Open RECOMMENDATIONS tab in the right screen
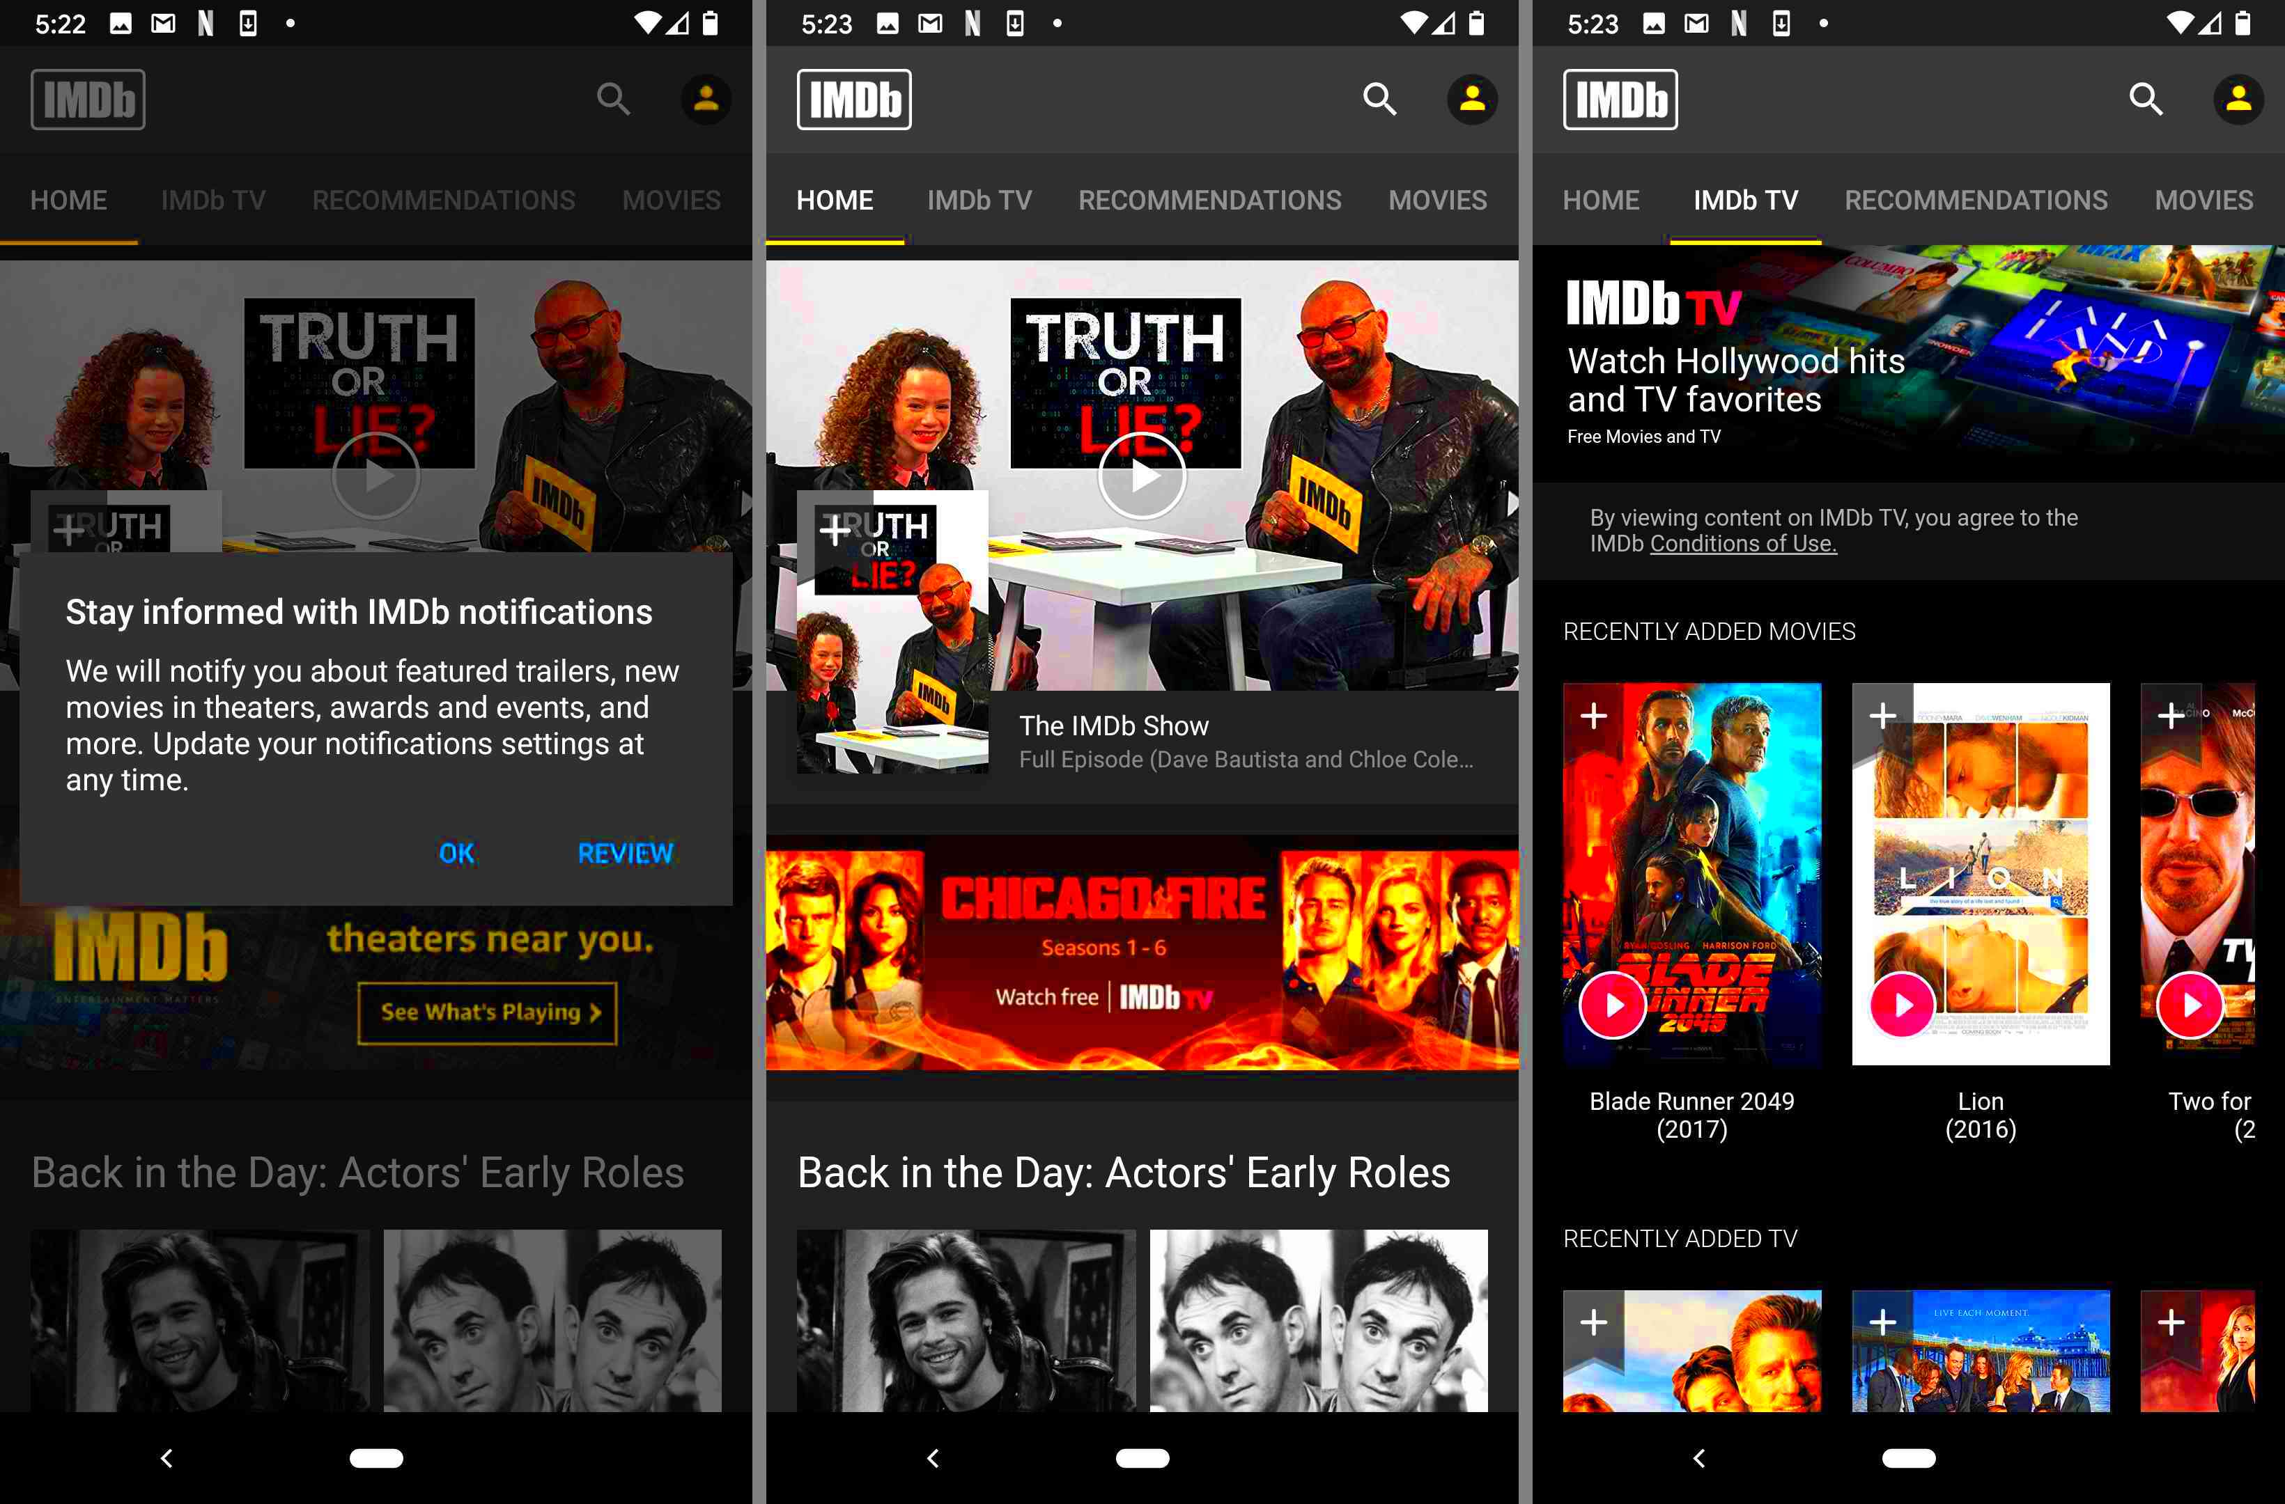 coord(1976,200)
